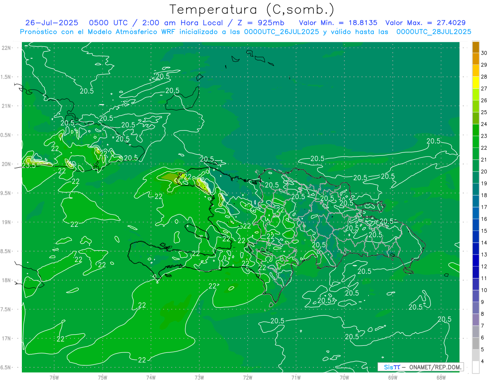
Task: Click the '22N' latitude axis label
Action: point(6,48)
